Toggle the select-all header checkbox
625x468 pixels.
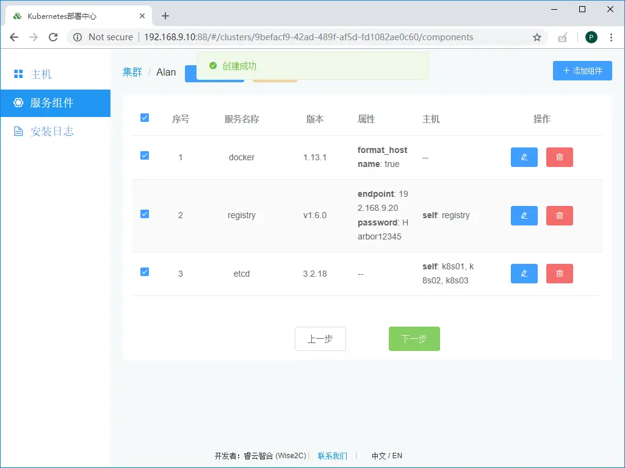(x=145, y=118)
